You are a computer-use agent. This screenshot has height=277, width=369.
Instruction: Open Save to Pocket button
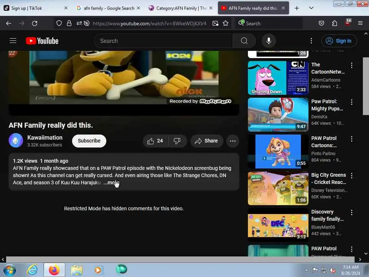click(x=321, y=23)
